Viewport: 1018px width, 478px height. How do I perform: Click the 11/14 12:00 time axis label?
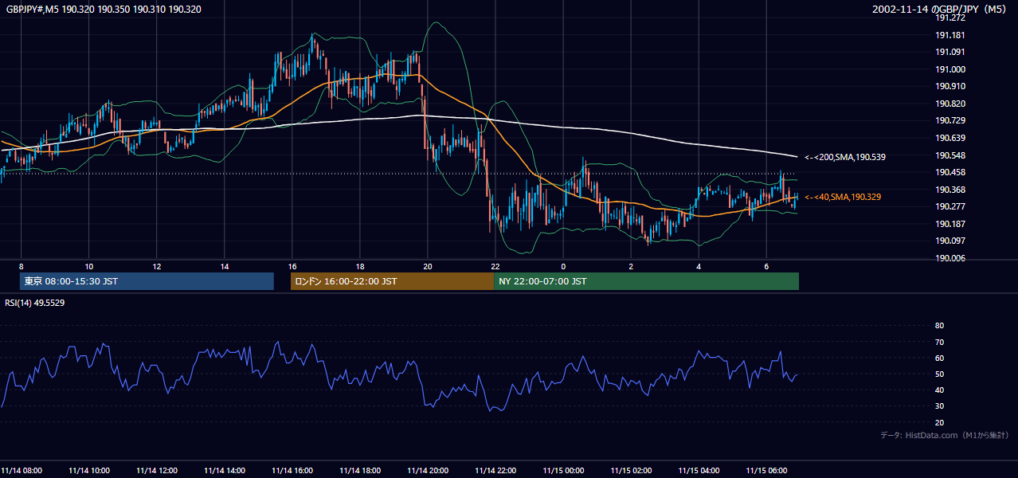(157, 470)
